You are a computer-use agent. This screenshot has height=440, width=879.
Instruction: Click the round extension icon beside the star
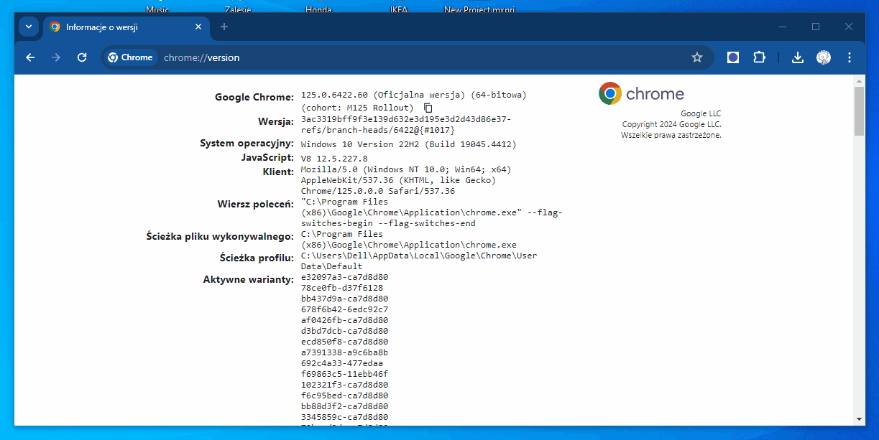(x=732, y=57)
